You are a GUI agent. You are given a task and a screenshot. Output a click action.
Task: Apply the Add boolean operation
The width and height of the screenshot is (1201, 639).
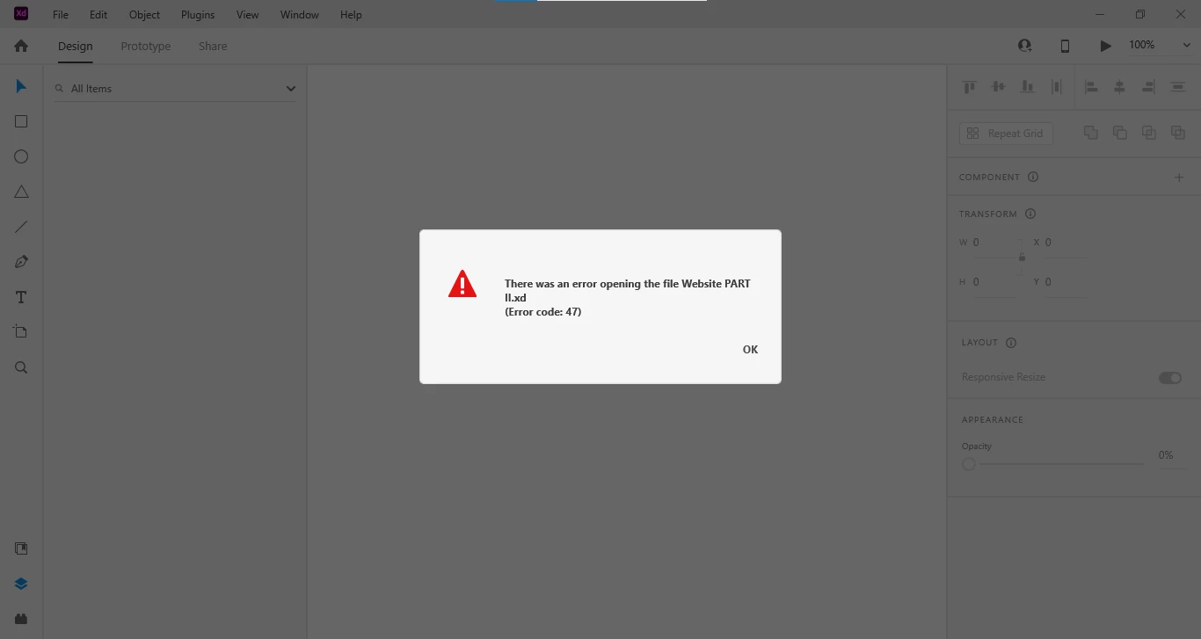pyautogui.click(x=1090, y=133)
